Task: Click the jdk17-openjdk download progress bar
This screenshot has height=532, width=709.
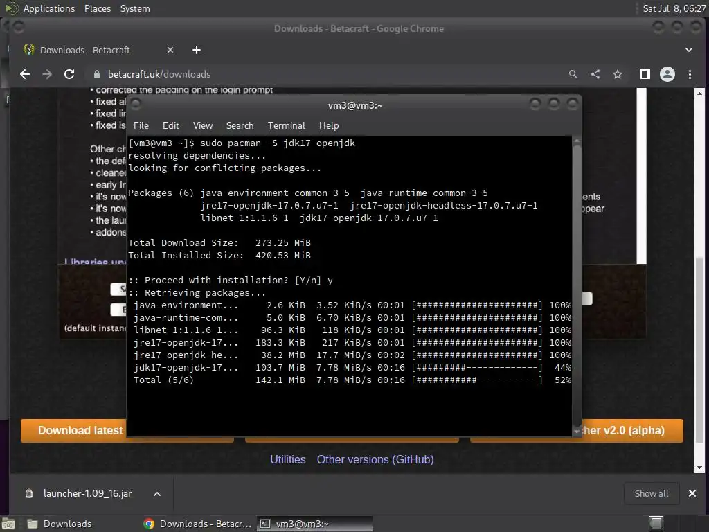Action: click(x=477, y=368)
